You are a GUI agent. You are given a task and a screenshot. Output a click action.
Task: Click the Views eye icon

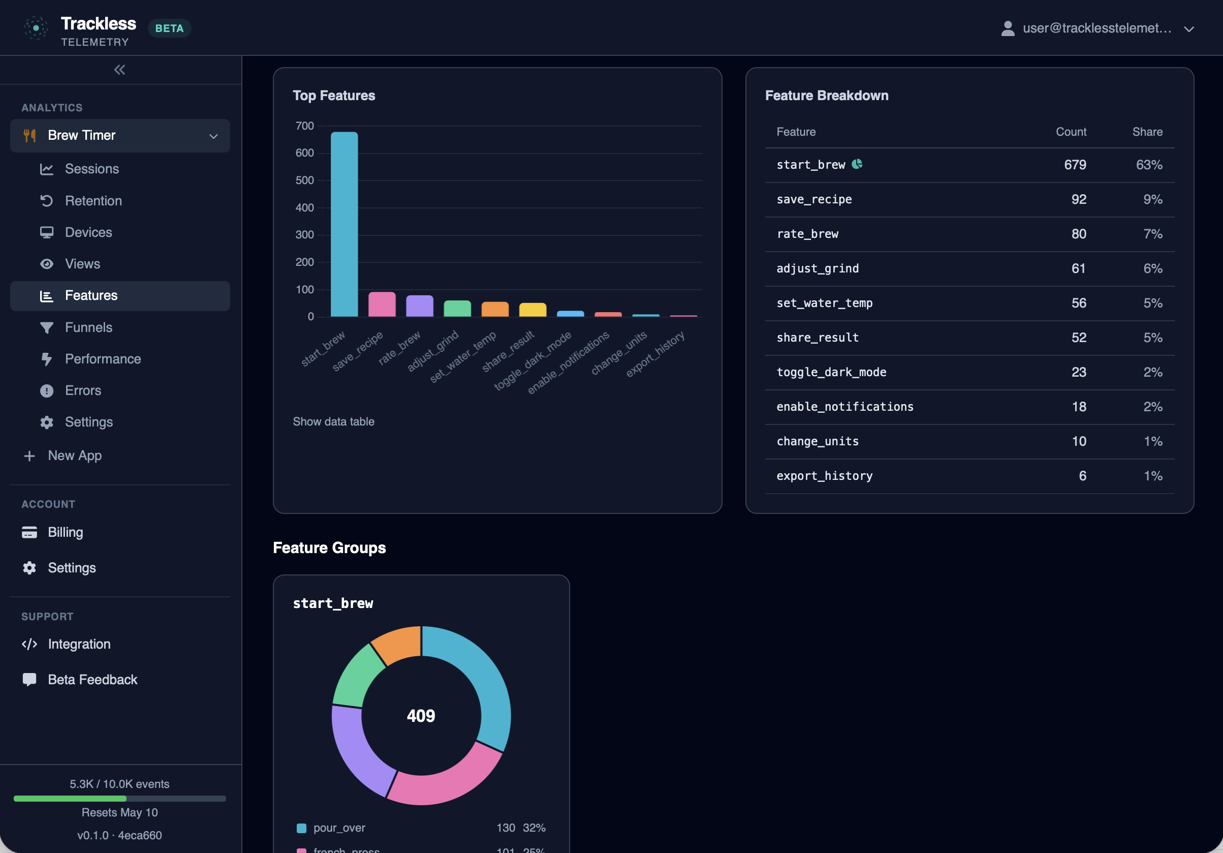point(47,264)
